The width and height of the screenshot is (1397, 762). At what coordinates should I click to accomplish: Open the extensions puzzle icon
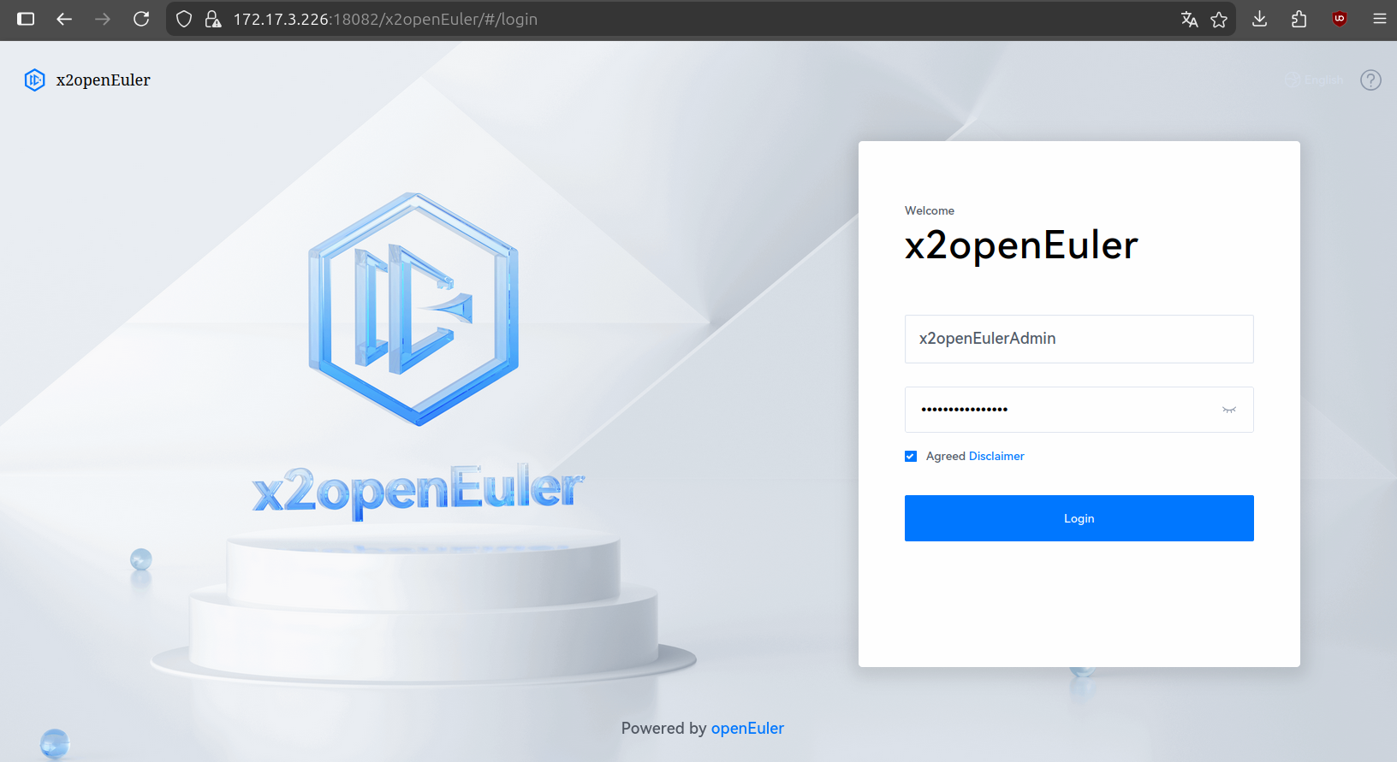pos(1299,19)
